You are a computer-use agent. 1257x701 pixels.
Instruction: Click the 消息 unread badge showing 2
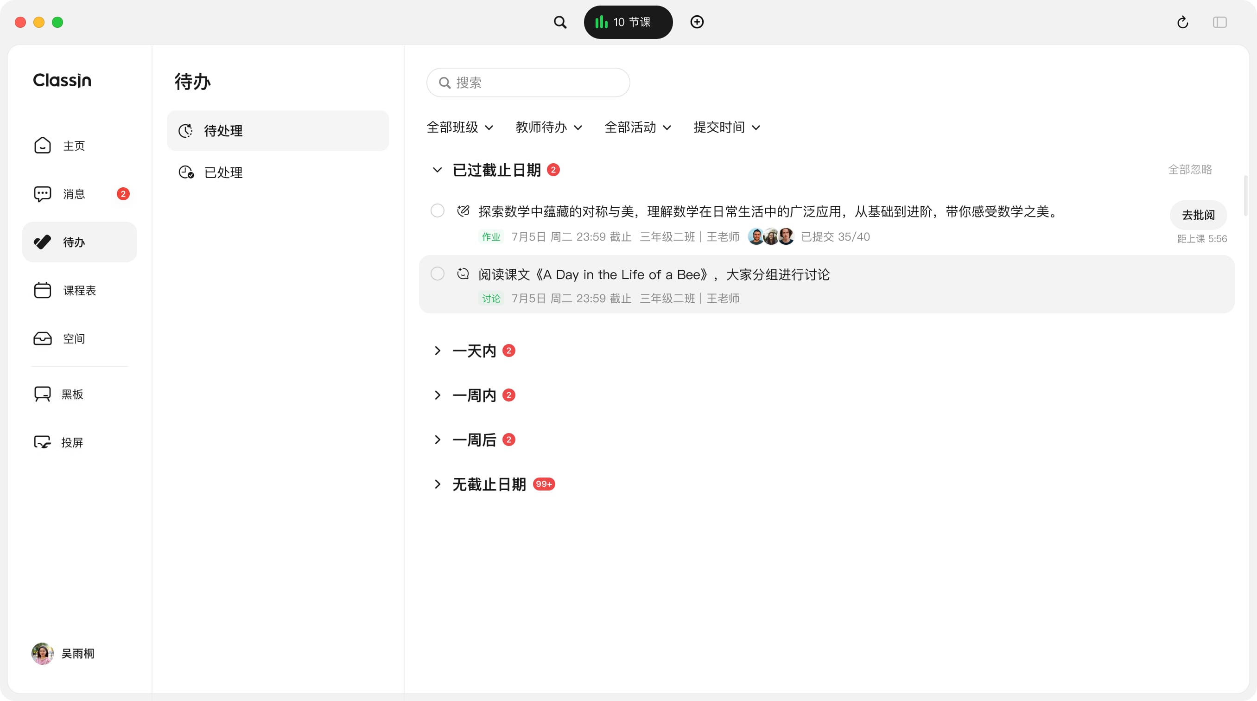coord(123,194)
